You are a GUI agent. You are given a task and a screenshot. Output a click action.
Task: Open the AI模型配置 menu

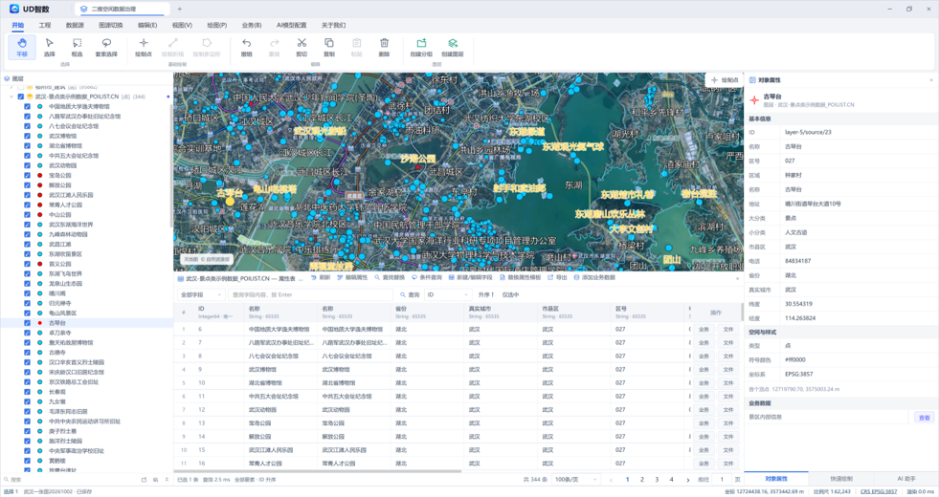[x=292, y=25]
